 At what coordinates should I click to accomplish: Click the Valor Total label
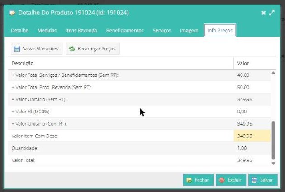click(23, 160)
